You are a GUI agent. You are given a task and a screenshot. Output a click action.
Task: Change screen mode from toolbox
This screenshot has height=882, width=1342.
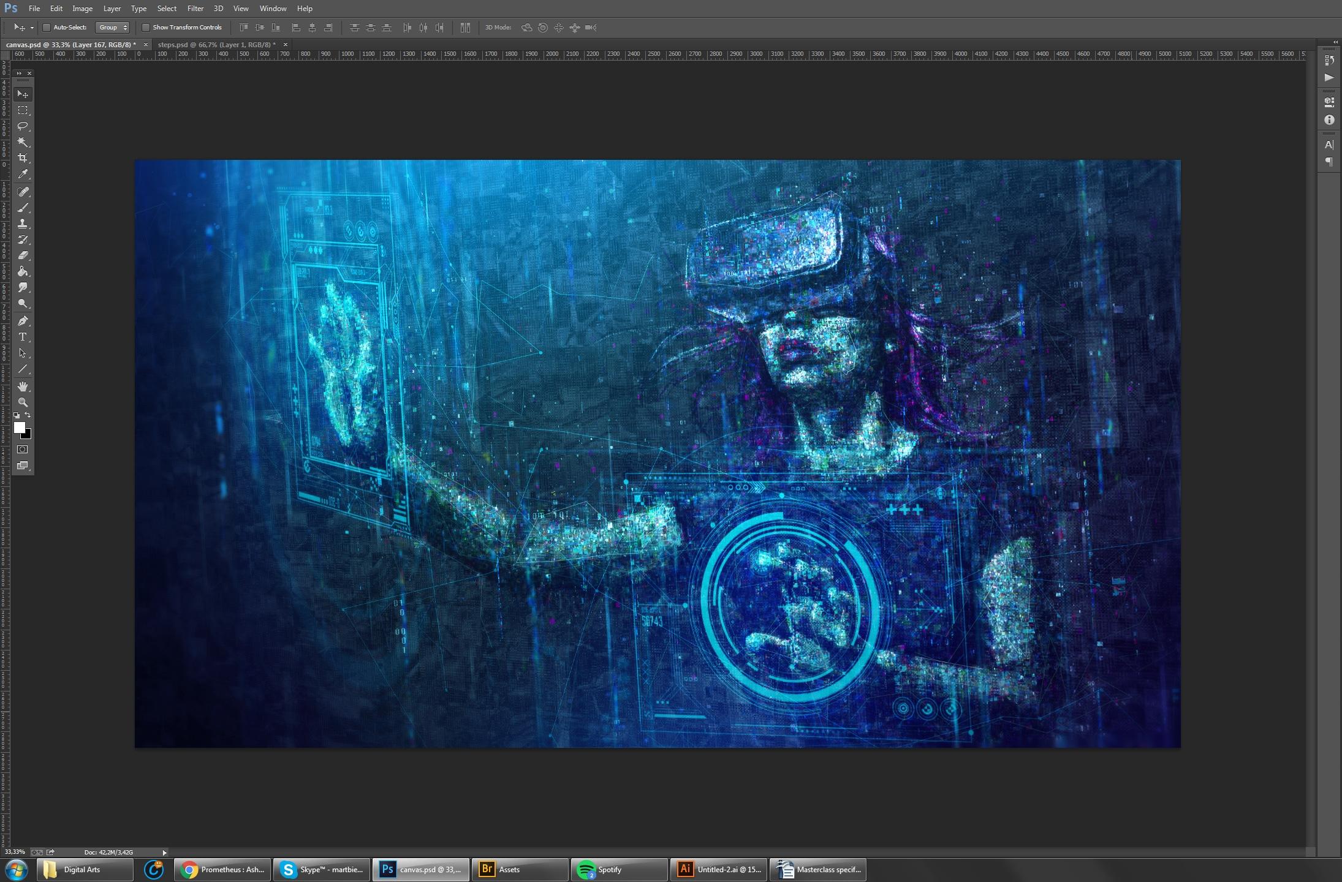(x=23, y=466)
